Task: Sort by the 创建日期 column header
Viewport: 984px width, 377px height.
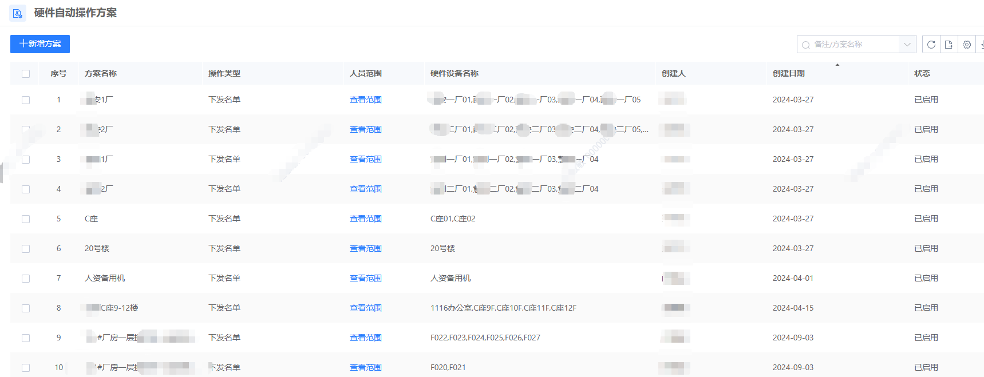Action: 789,74
